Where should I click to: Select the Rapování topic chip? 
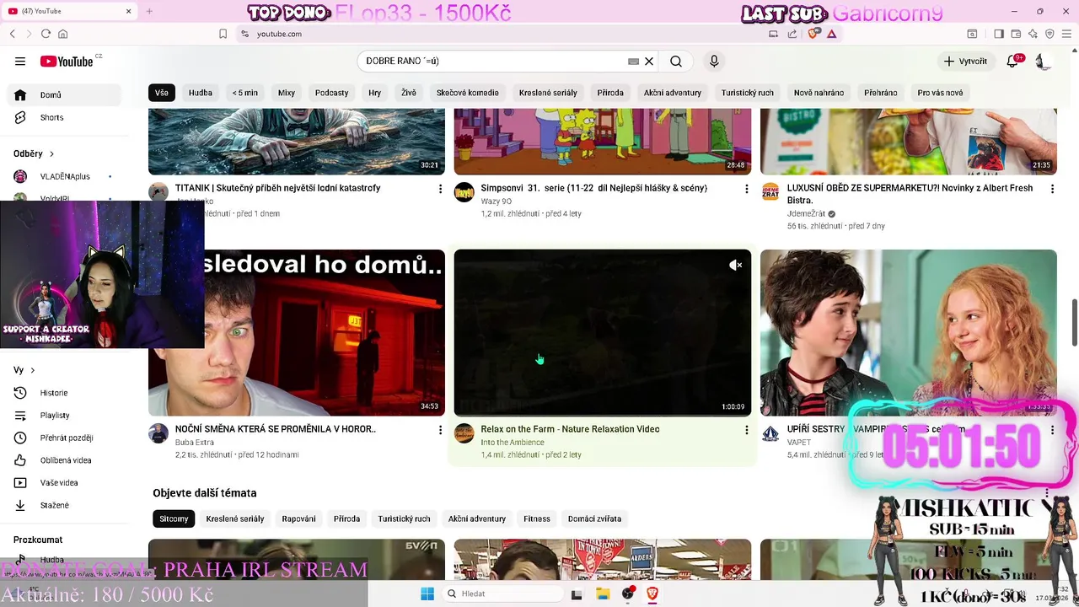coord(298,518)
